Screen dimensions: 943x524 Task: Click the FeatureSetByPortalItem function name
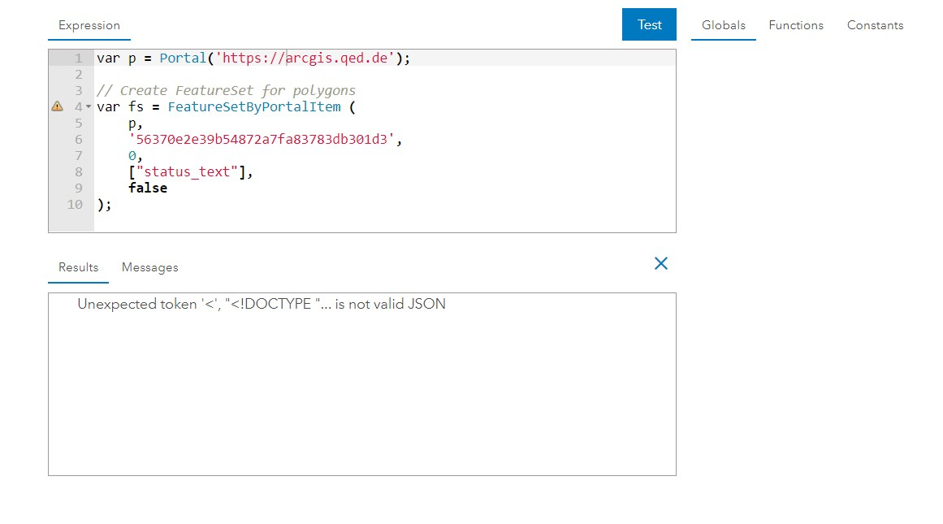254,107
